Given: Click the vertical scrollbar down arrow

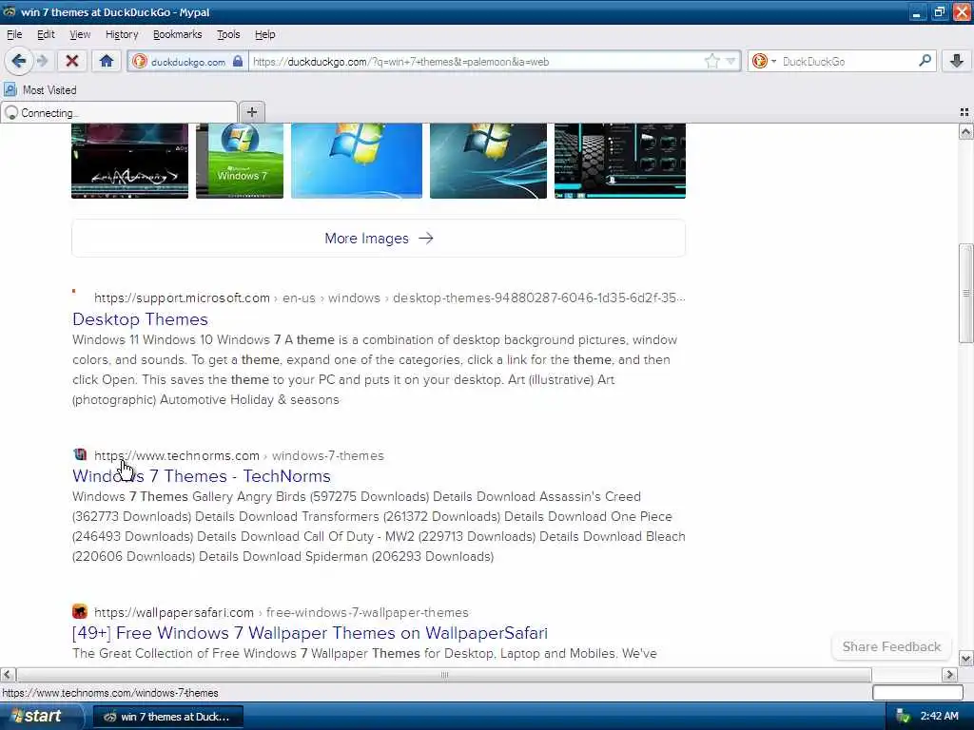Looking at the screenshot, I should click(966, 658).
